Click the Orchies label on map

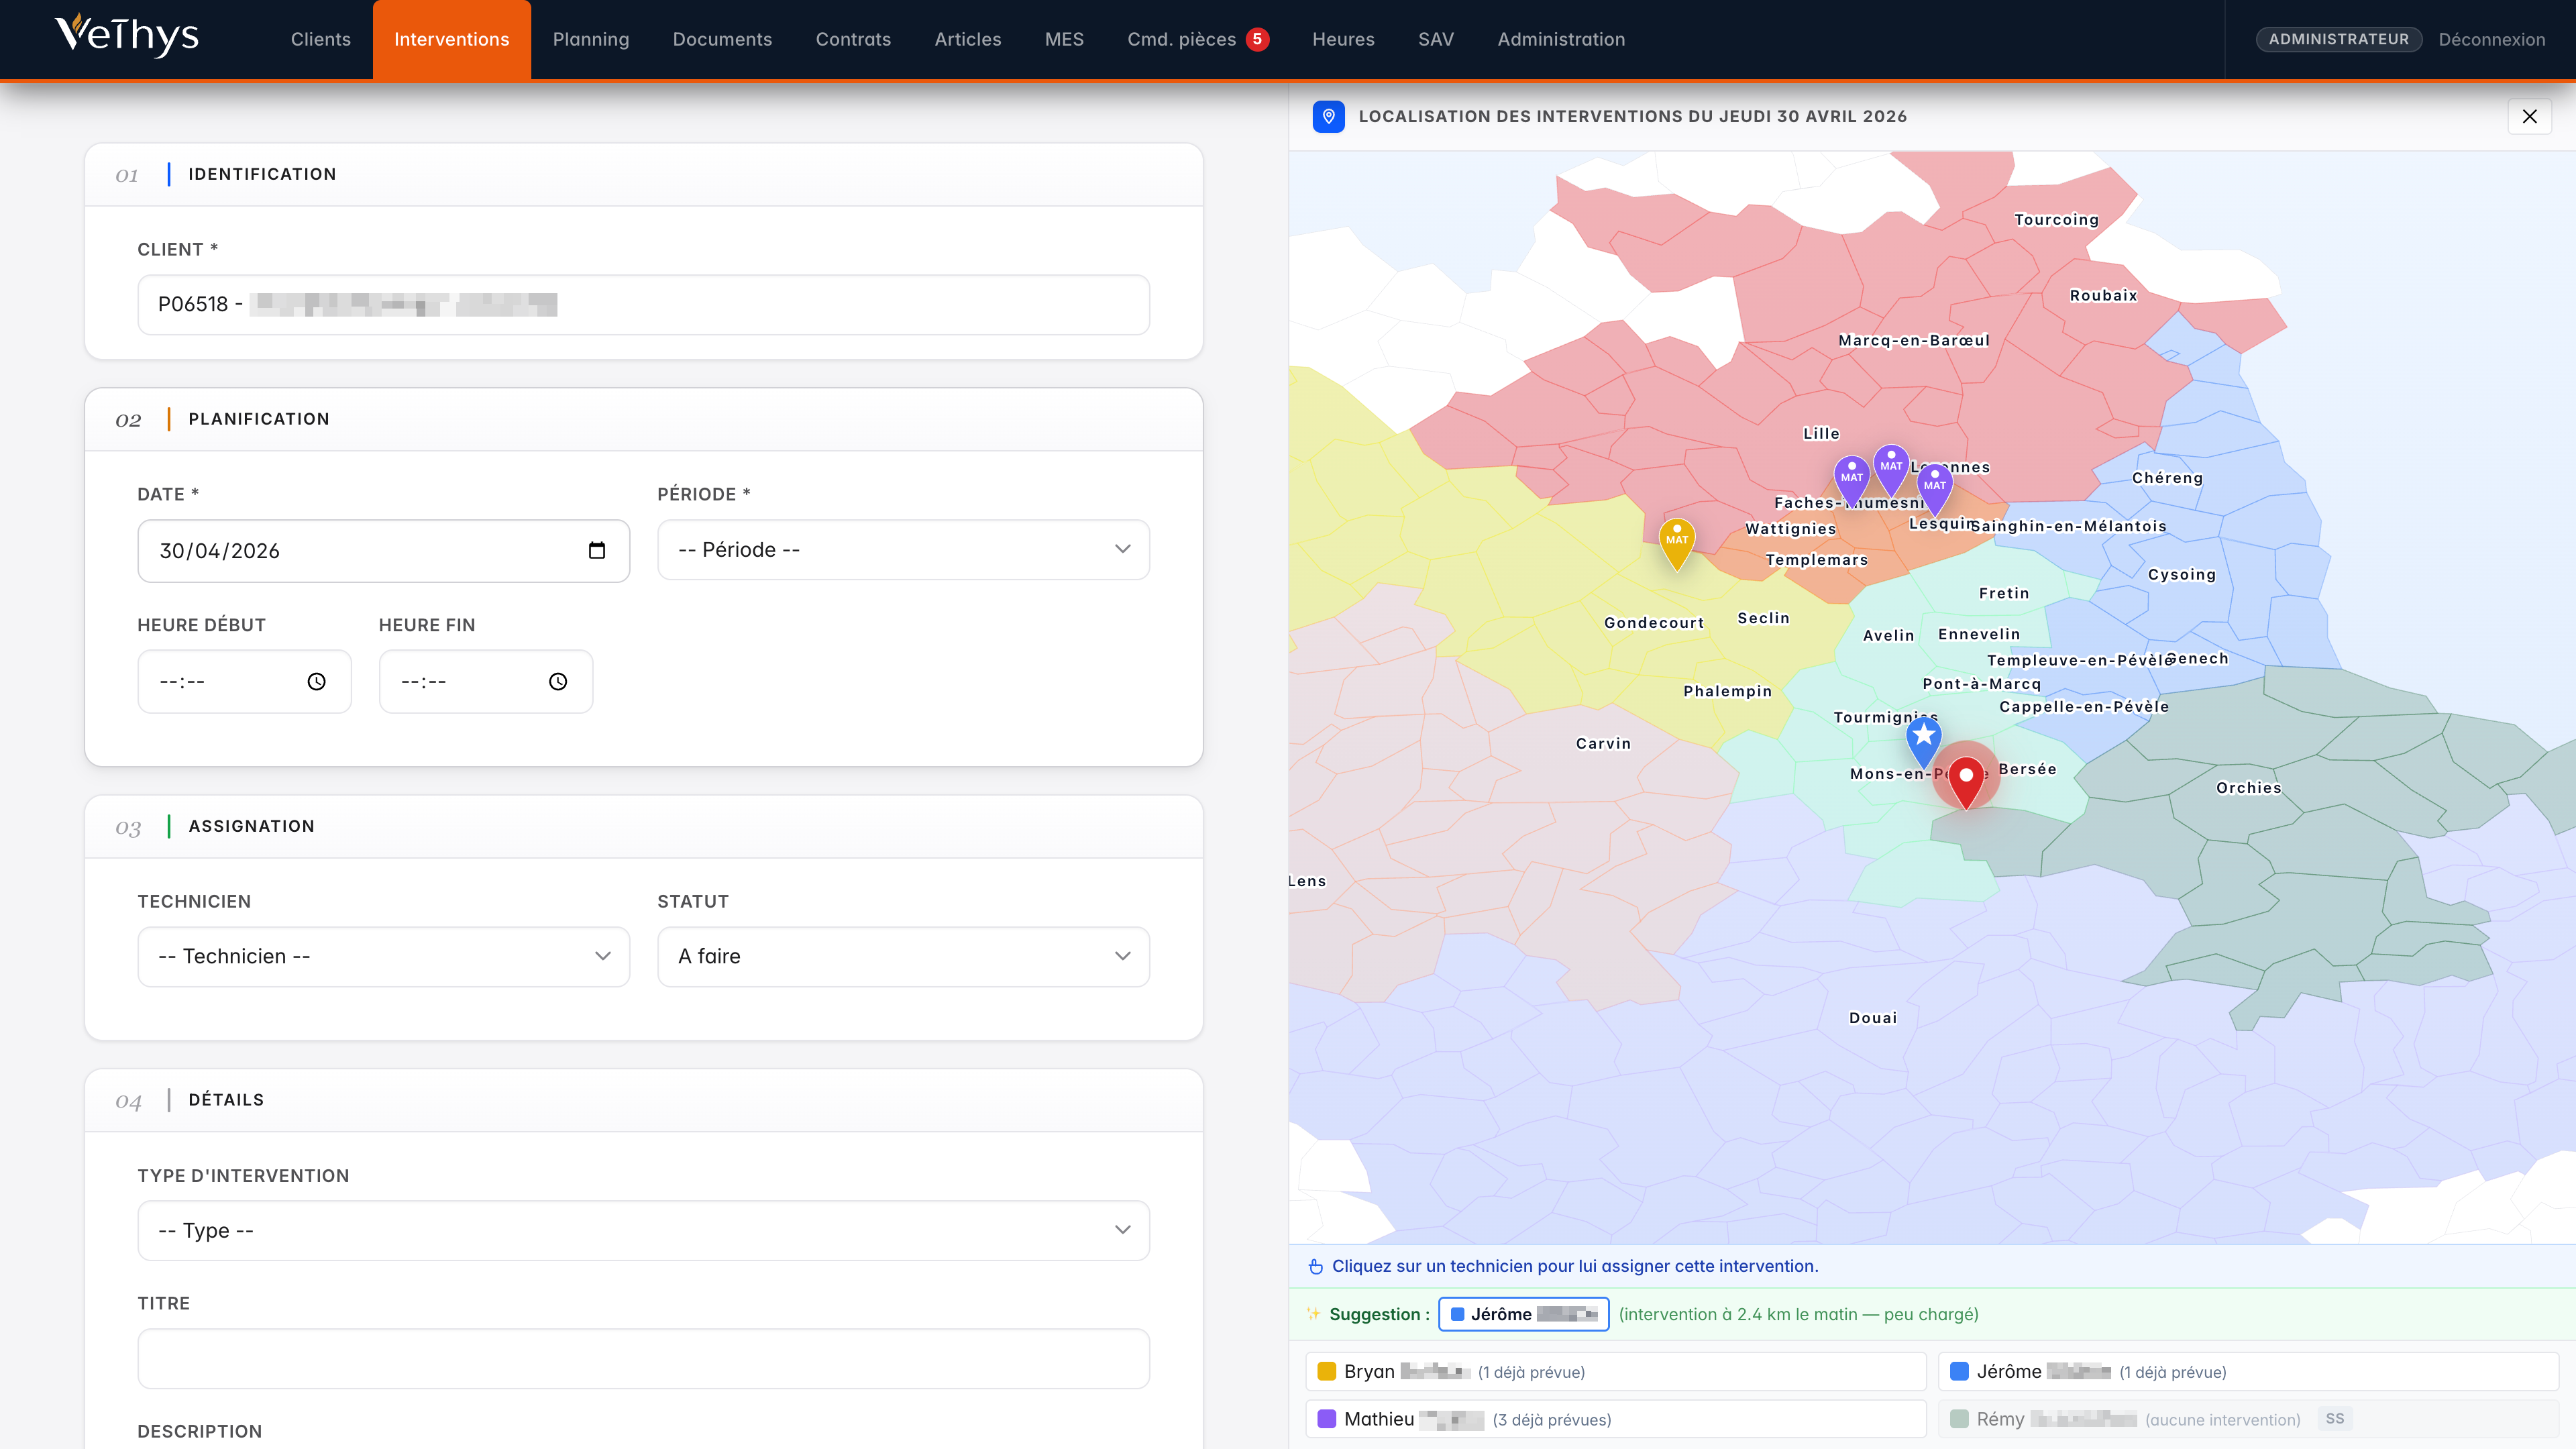(2249, 787)
